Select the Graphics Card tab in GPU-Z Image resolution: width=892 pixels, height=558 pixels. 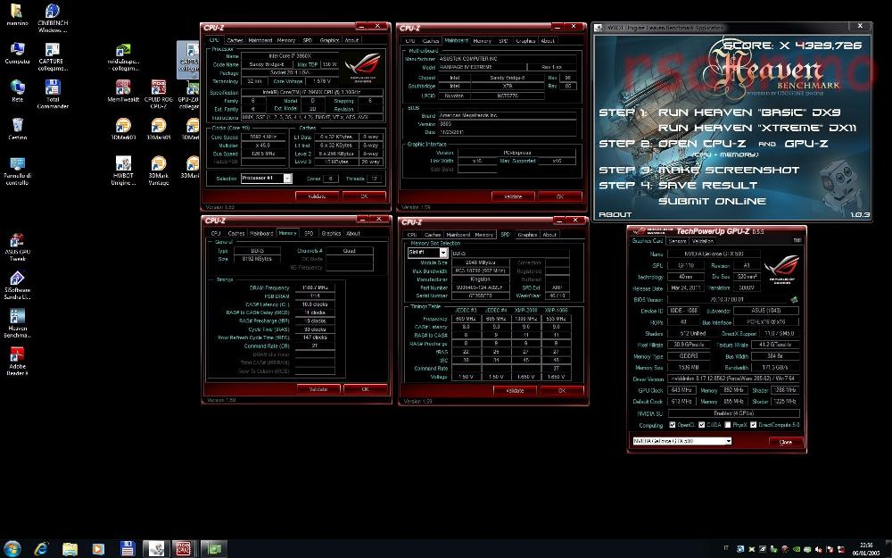[x=648, y=241]
